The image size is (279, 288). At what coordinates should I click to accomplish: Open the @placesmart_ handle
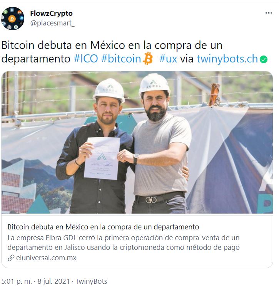(52, 23)
